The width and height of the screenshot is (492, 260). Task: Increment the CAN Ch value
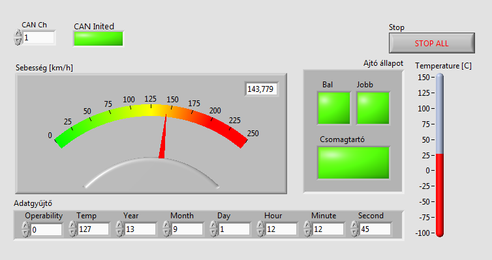[18, 34]
